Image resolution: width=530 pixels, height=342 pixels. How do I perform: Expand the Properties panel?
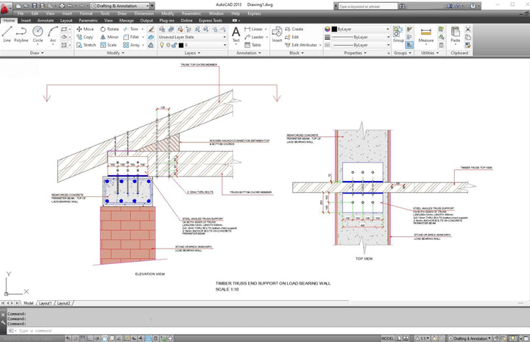coord(356,53)
